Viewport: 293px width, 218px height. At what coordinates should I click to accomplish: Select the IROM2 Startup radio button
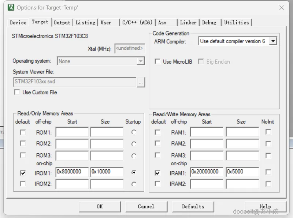tap(134, 184)
